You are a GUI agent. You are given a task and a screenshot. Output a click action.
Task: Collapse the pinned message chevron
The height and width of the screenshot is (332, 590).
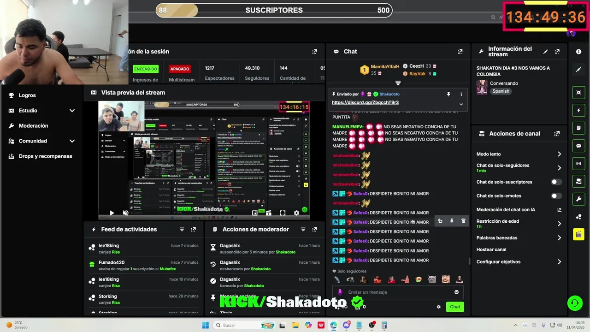(x=461, y=104)
